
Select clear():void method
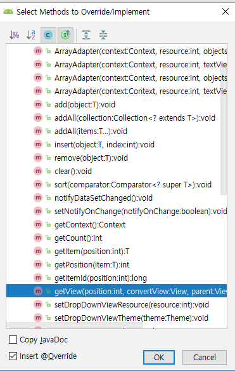pyautogui.click(x=117, y=171)
